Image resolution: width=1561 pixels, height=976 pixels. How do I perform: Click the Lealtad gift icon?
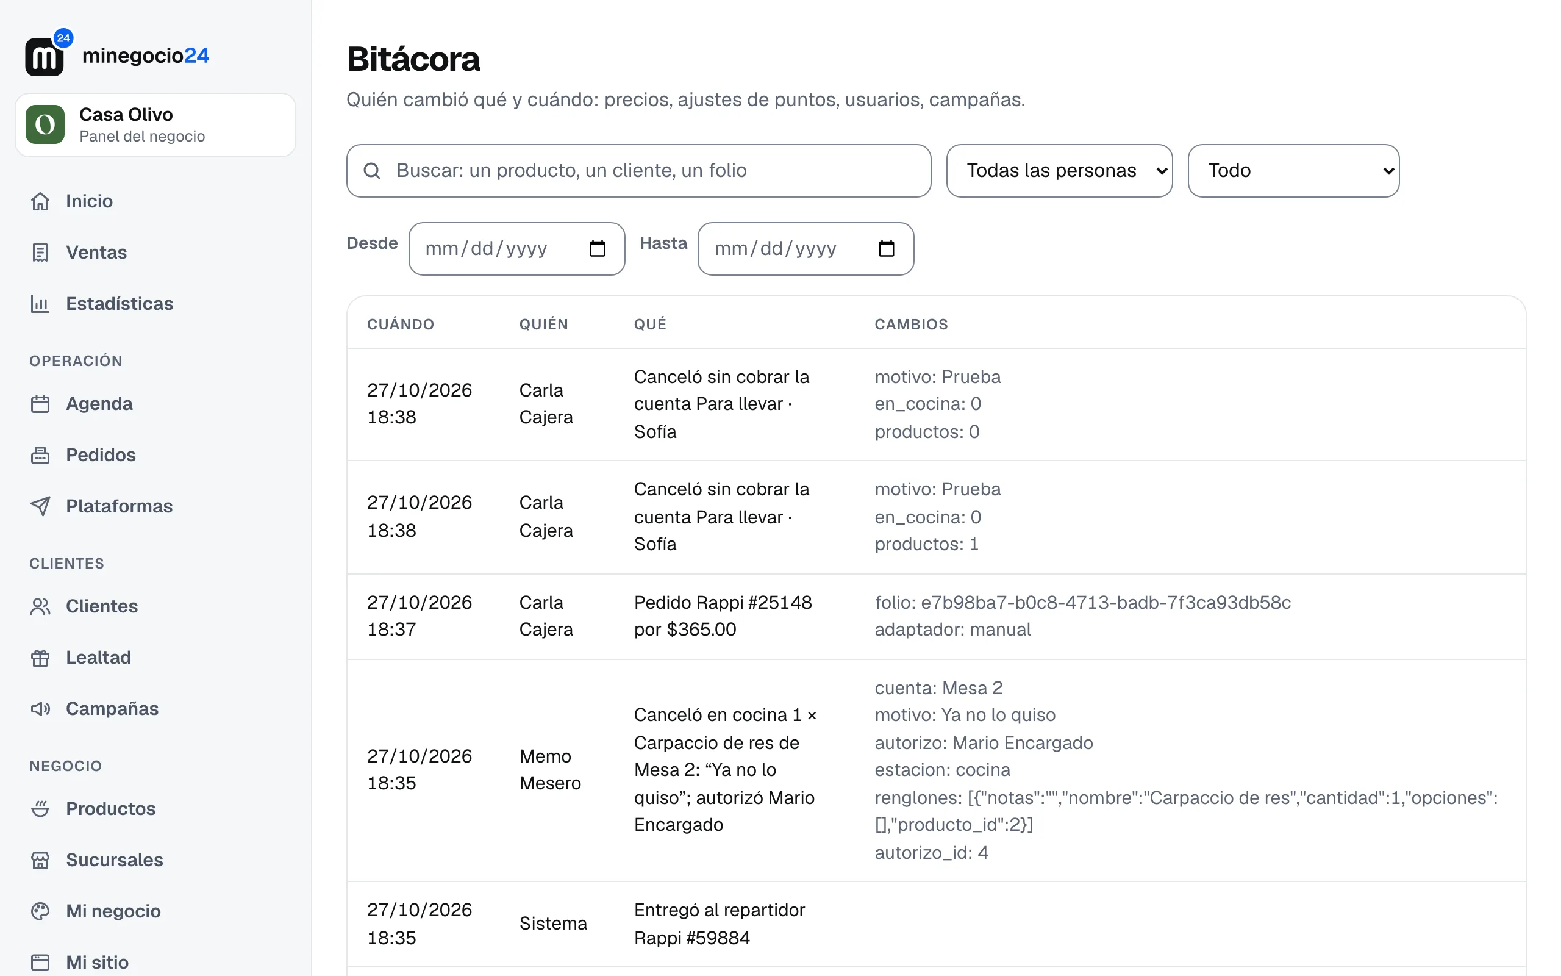(40, 658)
